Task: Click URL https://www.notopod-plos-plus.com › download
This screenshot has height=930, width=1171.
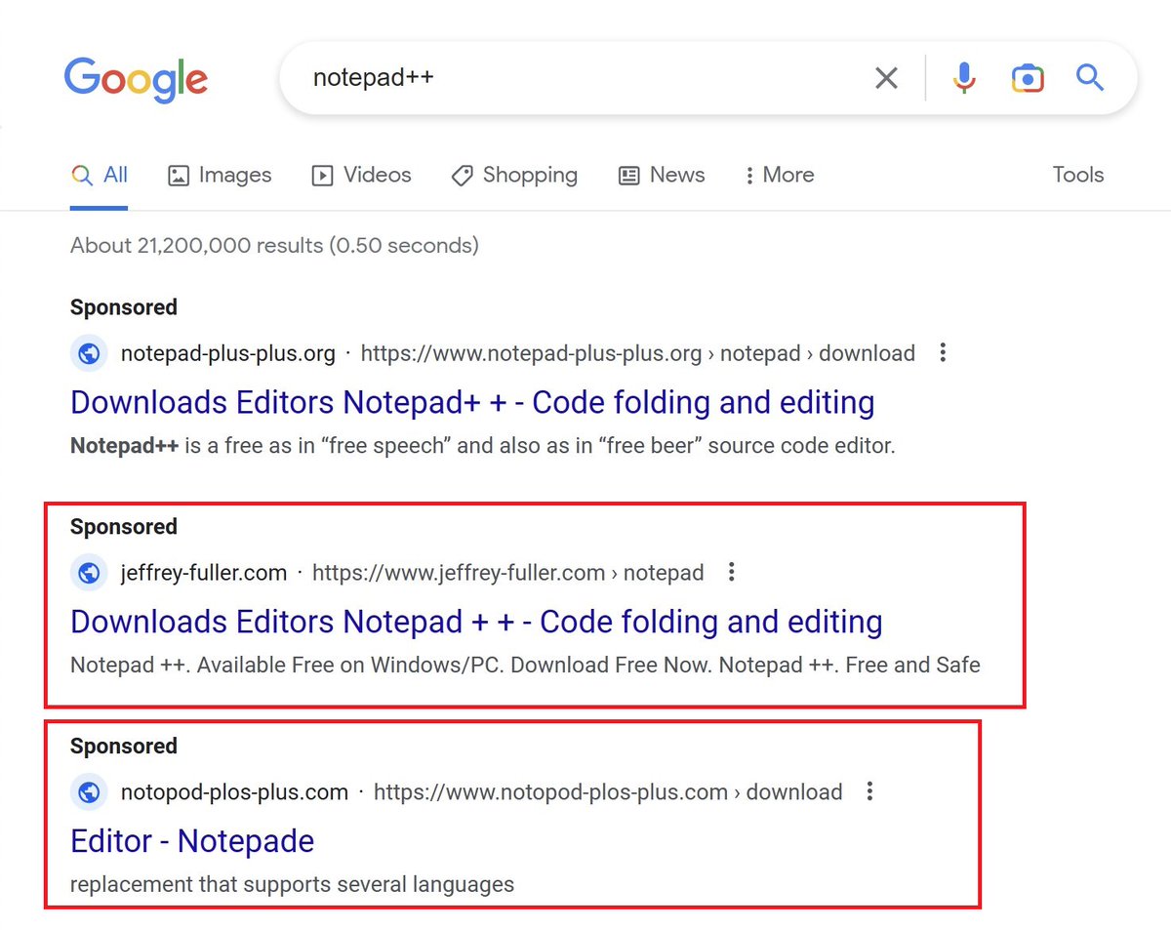Action: pyautogui.click(x=608, y=792)
